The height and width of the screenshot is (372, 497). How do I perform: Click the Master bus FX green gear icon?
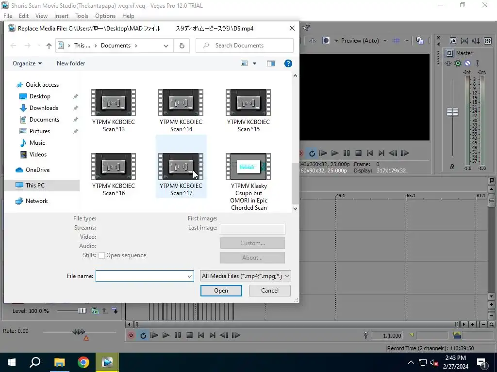click(x=458, y=63)
